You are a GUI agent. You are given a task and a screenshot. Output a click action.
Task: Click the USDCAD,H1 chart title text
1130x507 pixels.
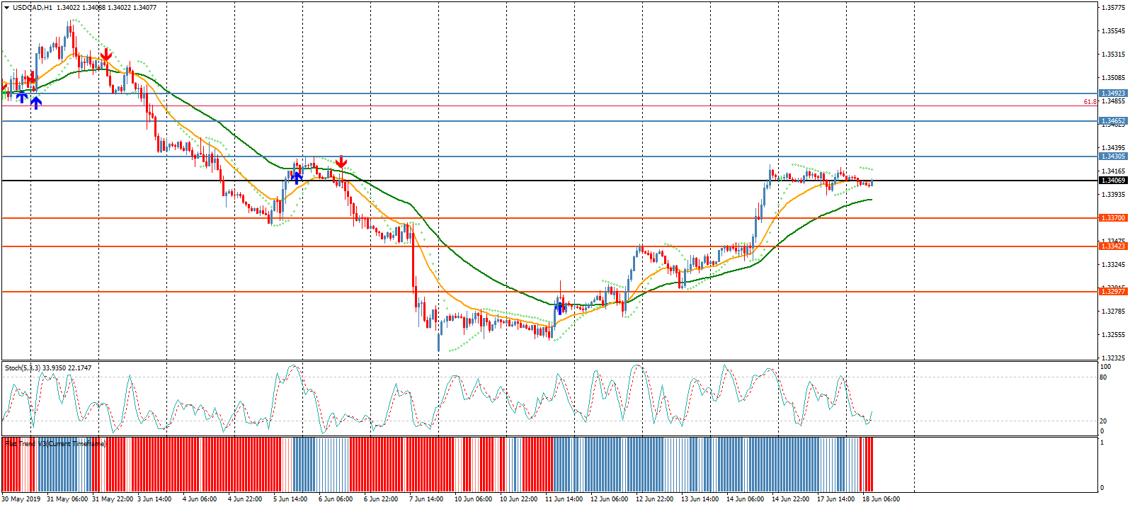(x=32, y=8)
